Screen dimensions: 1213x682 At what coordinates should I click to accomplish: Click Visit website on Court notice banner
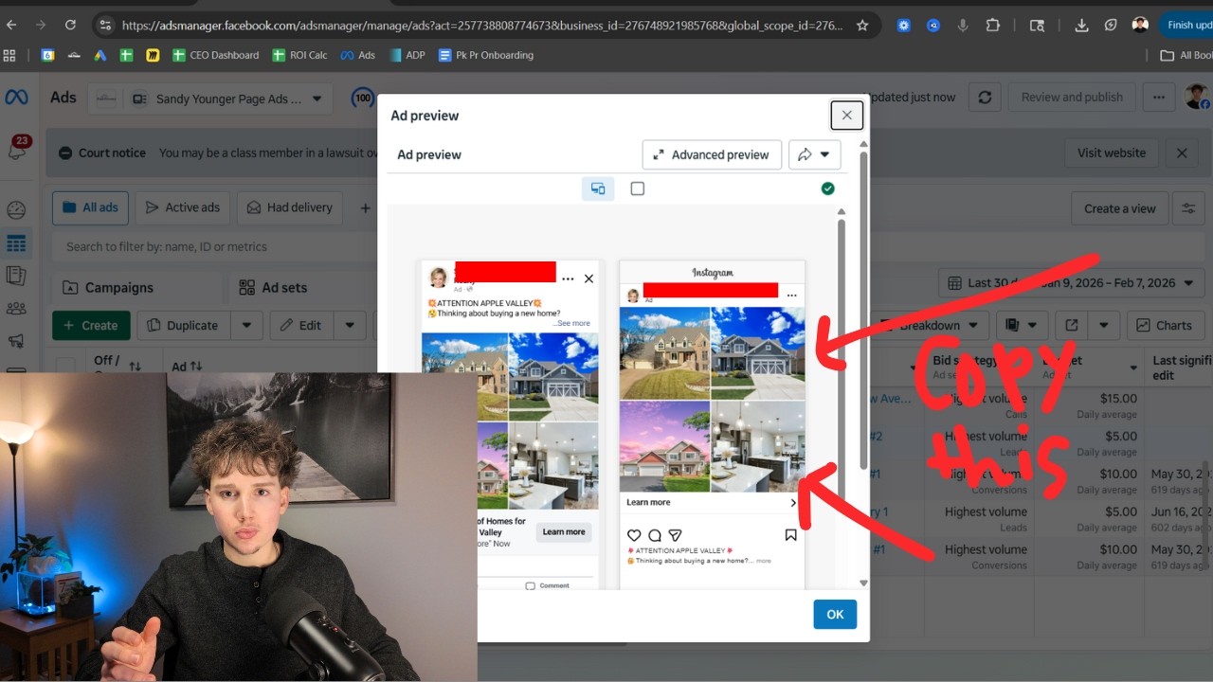tap(1112, 153)
